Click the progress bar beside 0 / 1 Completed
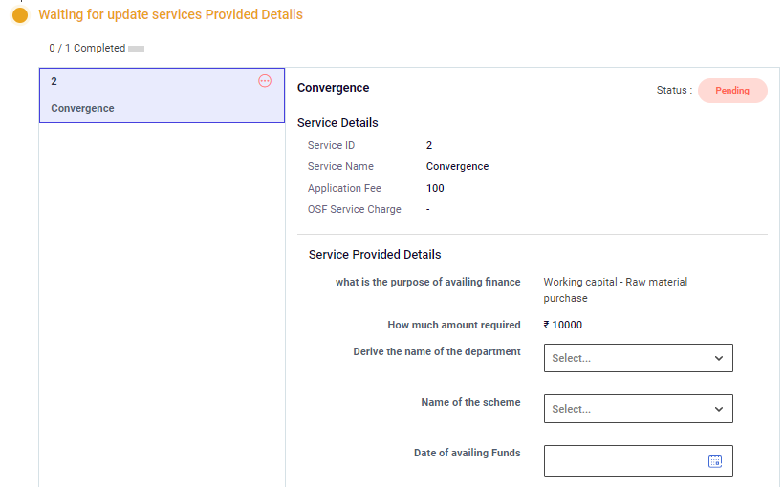 136,49
